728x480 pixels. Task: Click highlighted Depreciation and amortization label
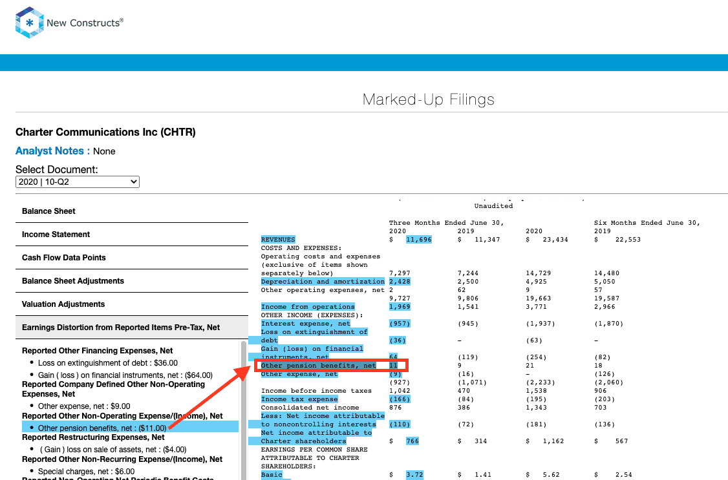coord(323,282)
